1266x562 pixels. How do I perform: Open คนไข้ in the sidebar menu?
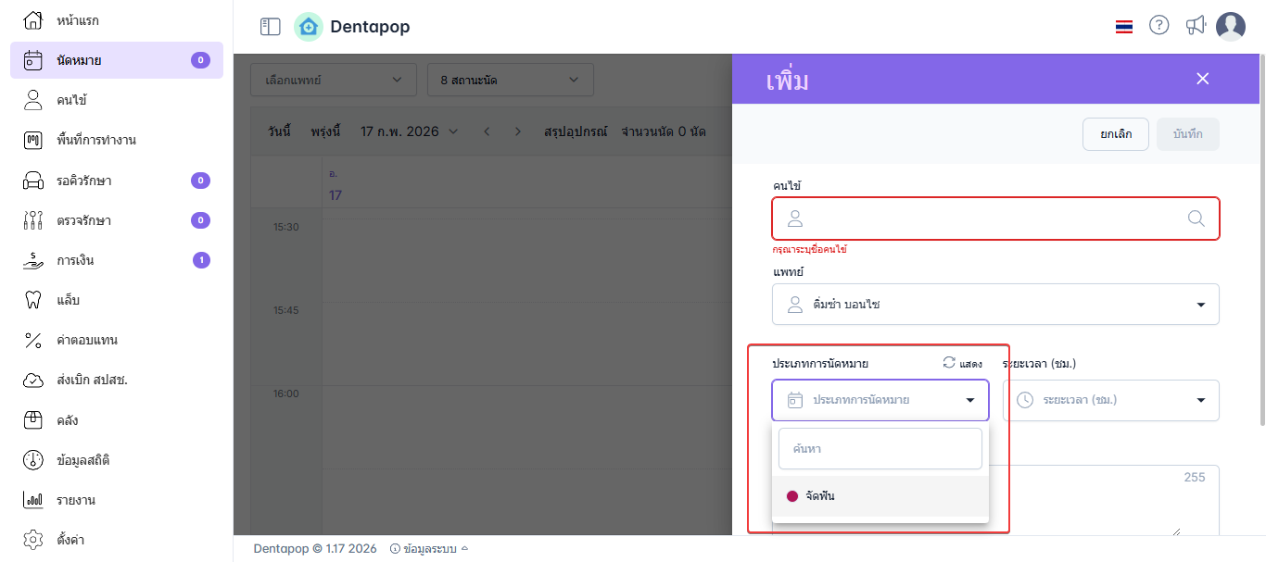coord(71,100)
